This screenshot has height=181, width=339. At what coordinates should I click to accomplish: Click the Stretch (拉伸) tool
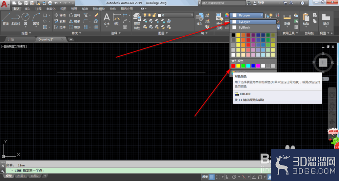60,27
